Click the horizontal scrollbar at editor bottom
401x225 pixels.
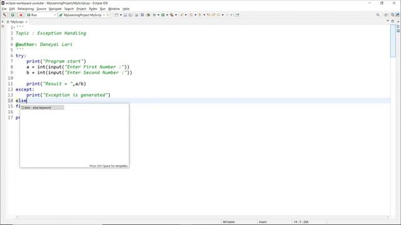(202, 217)
